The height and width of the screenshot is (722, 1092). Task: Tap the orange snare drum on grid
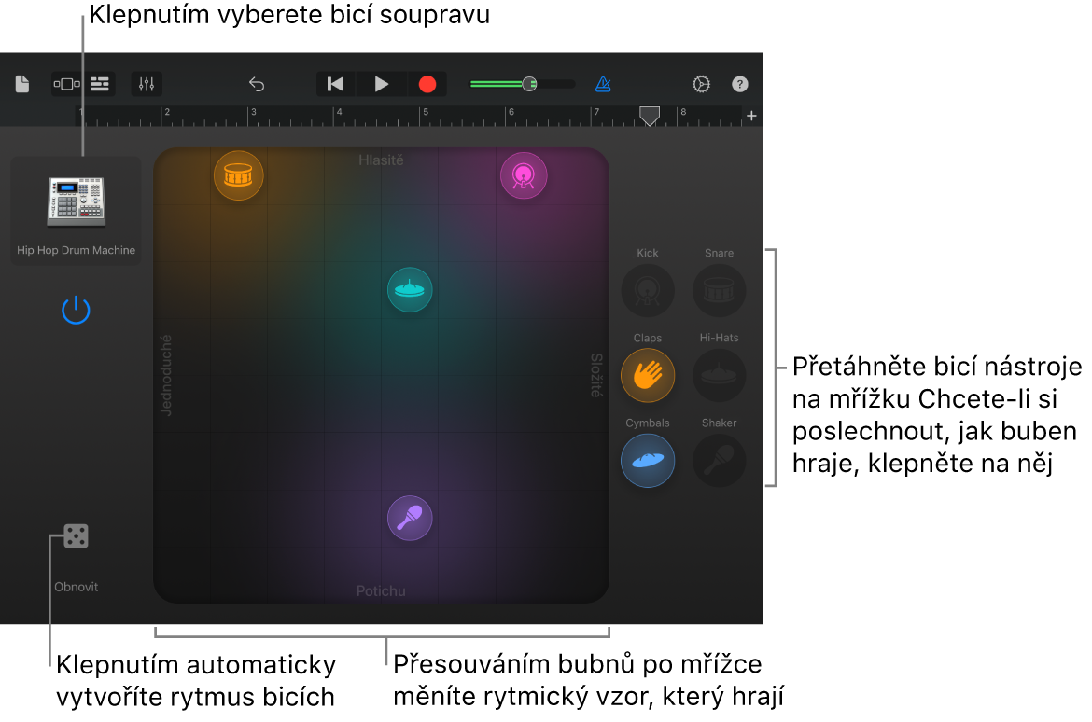[238, 175]
